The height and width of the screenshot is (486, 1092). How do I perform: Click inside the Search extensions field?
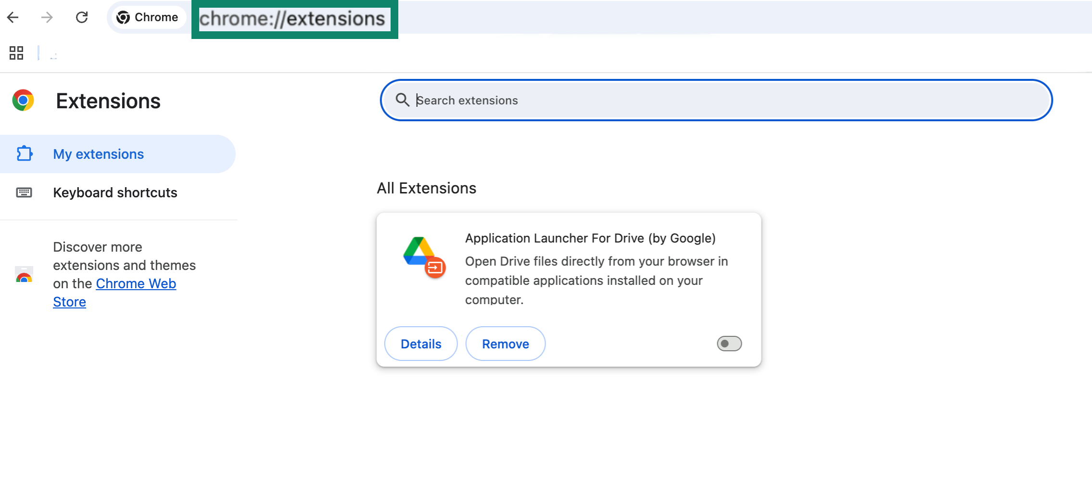click(x=577, y=100)
